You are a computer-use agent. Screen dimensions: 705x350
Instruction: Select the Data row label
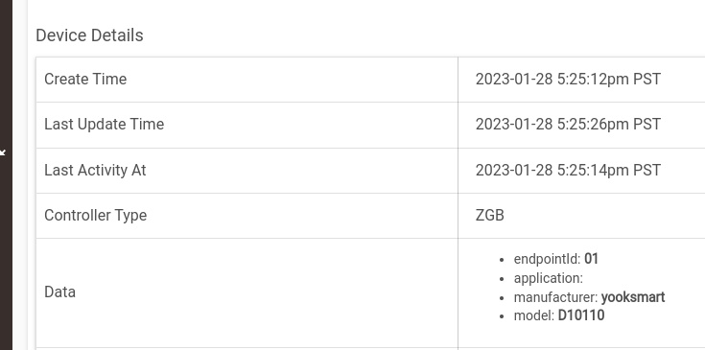coord(59,292)
